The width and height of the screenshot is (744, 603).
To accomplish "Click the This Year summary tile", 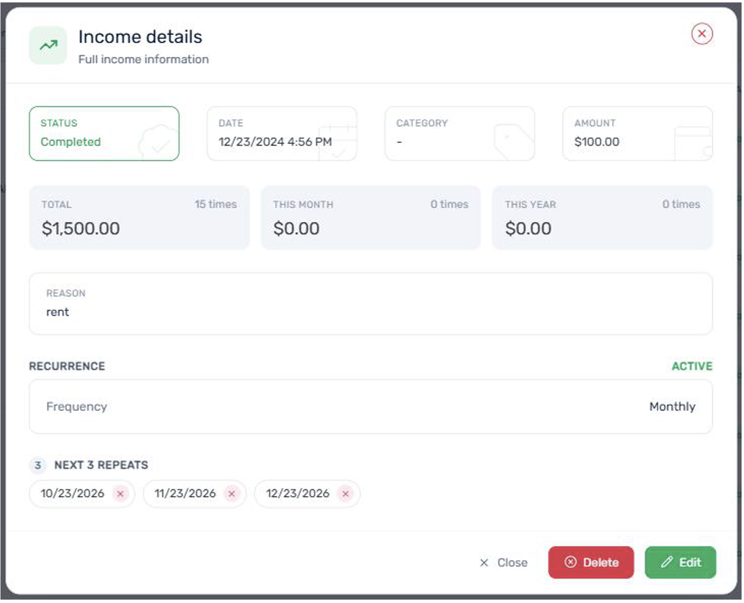I will [x=603, y=218].
